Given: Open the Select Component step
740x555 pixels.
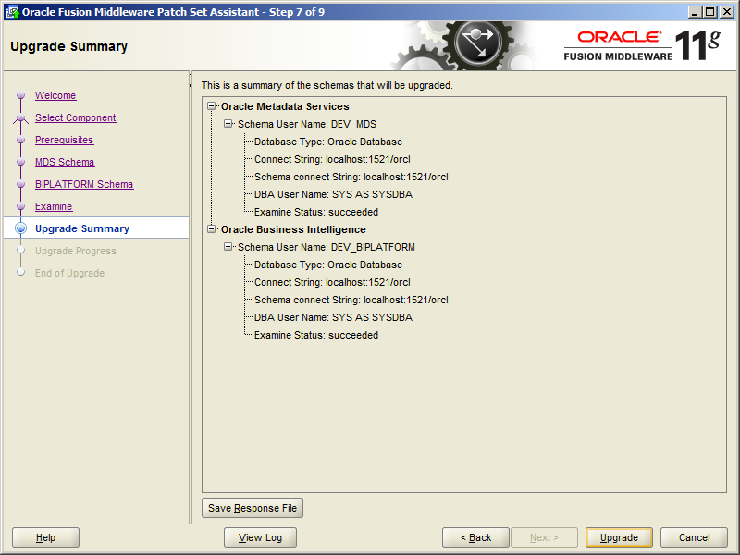Looking at the screenshot, I should click(x=75, y=117).
